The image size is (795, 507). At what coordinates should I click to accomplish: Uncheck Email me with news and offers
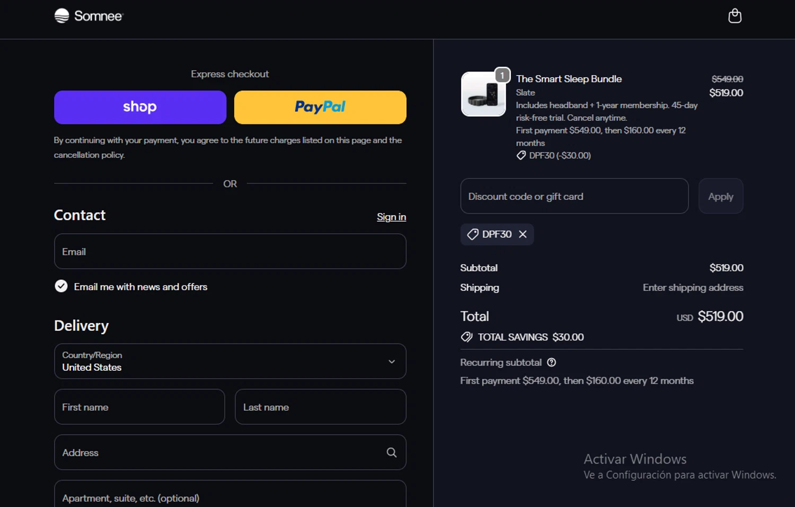[61, 287]
